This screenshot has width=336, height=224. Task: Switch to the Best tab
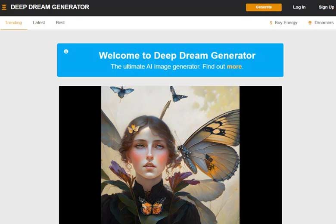[60, 23]
